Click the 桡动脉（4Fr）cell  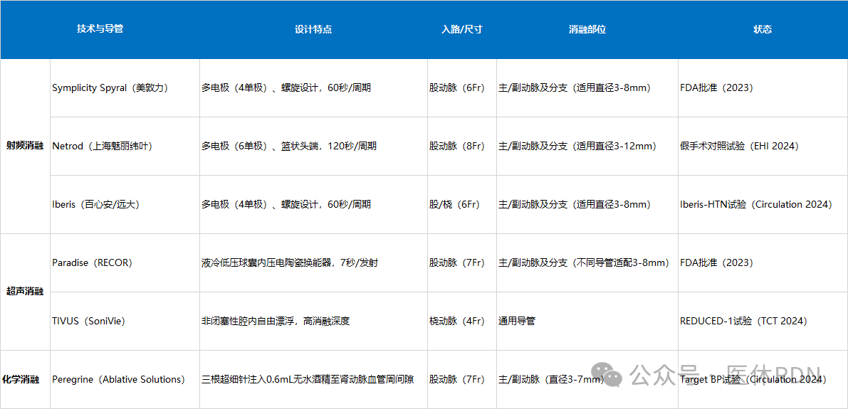[462, 322]
